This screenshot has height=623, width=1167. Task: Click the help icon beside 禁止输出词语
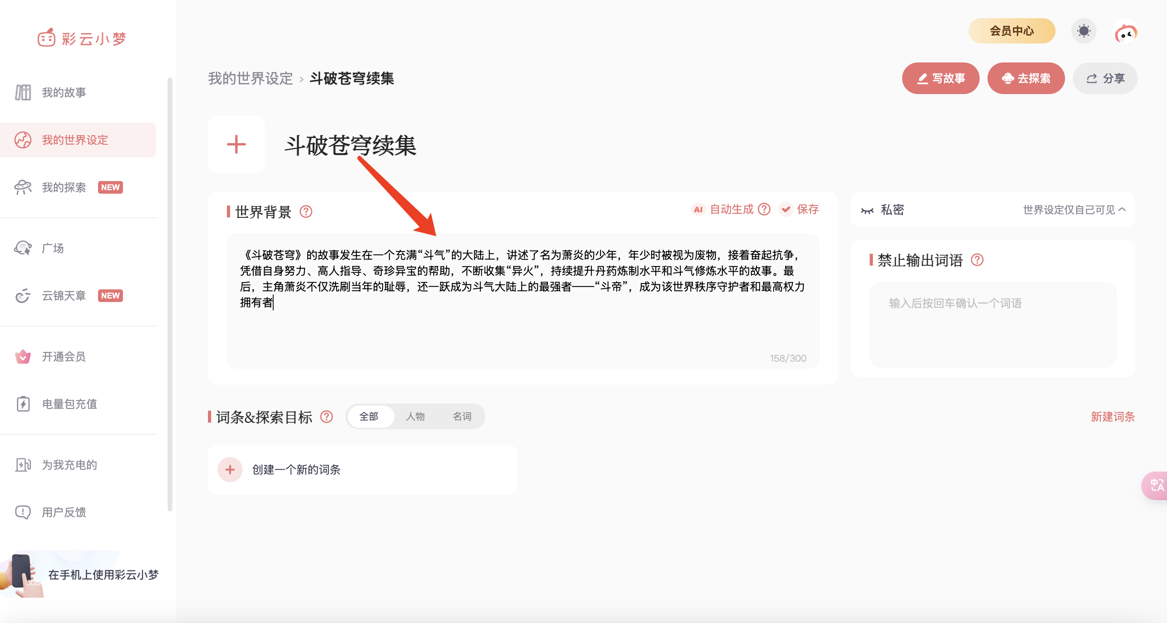[977, 260]
